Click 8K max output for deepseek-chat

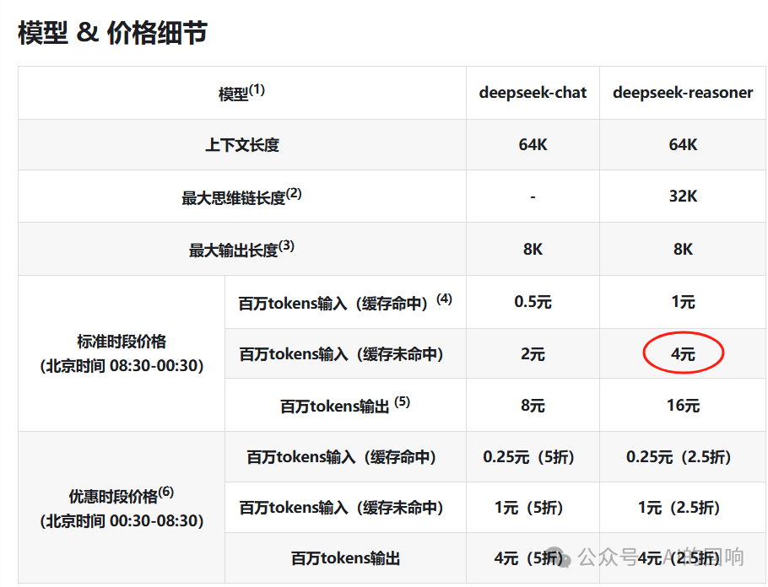coord(533,249)
